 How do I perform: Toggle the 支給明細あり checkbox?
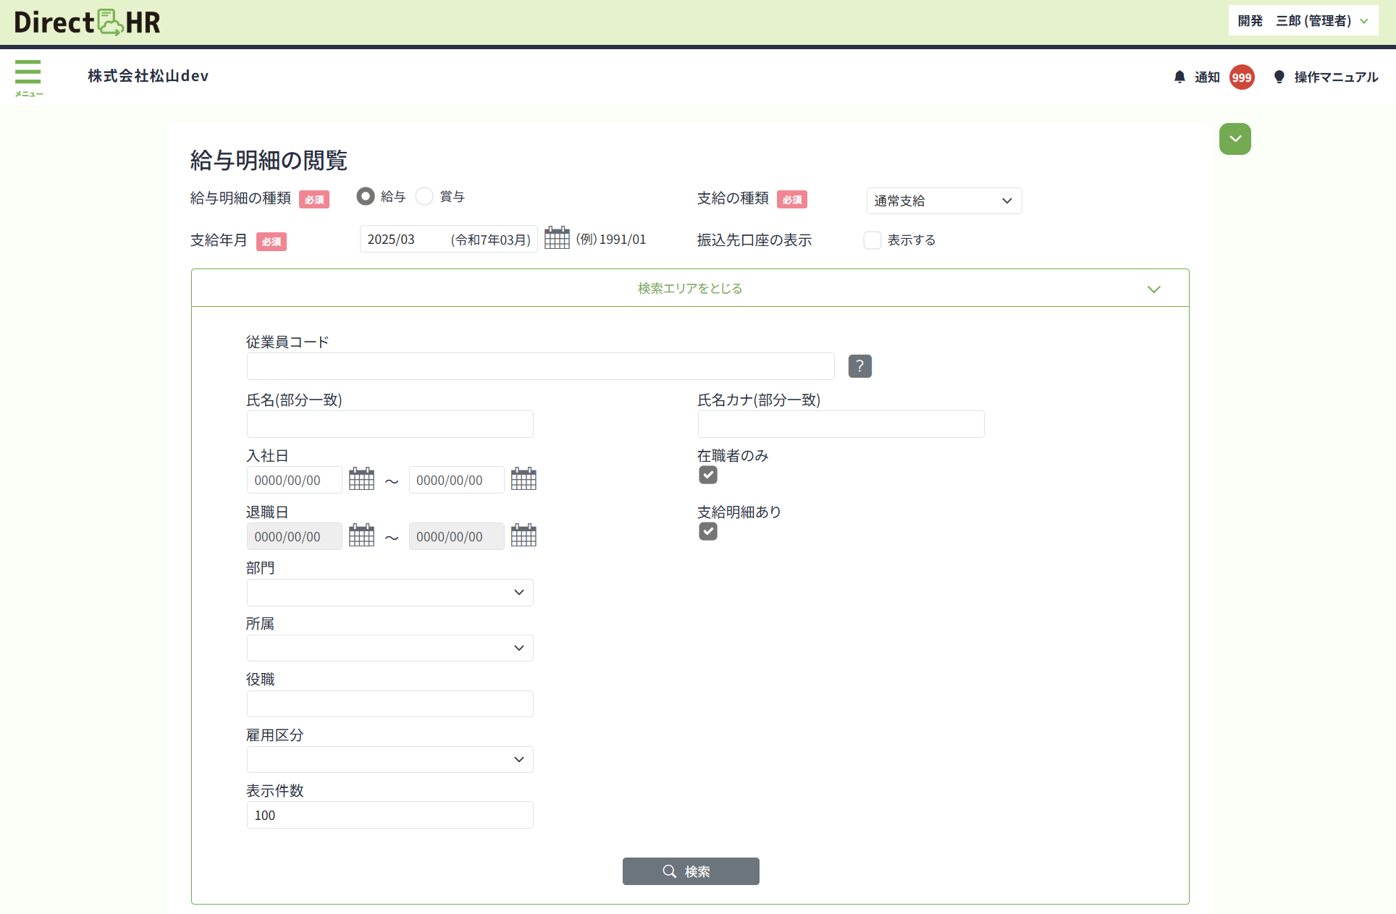pyautogui.click(x=708, y=531)
